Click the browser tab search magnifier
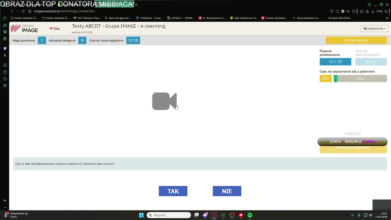391x220 pixels. [369, 5]
